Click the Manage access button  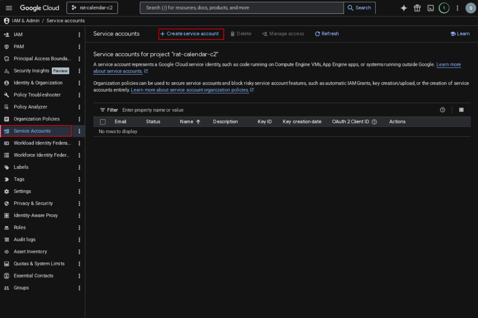(x=283, y=34)
